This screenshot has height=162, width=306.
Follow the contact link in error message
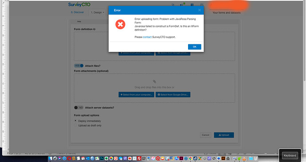[147, 37]
